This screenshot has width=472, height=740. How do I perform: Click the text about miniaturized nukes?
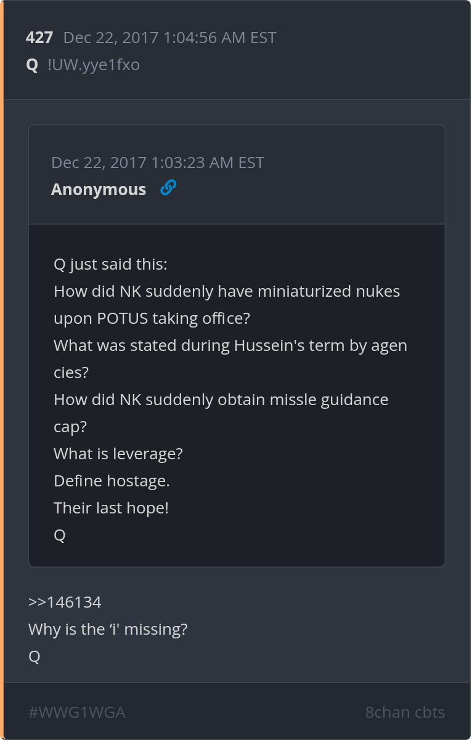[227, 305]
